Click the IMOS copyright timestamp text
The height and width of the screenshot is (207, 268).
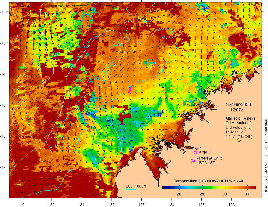[266, 156]
